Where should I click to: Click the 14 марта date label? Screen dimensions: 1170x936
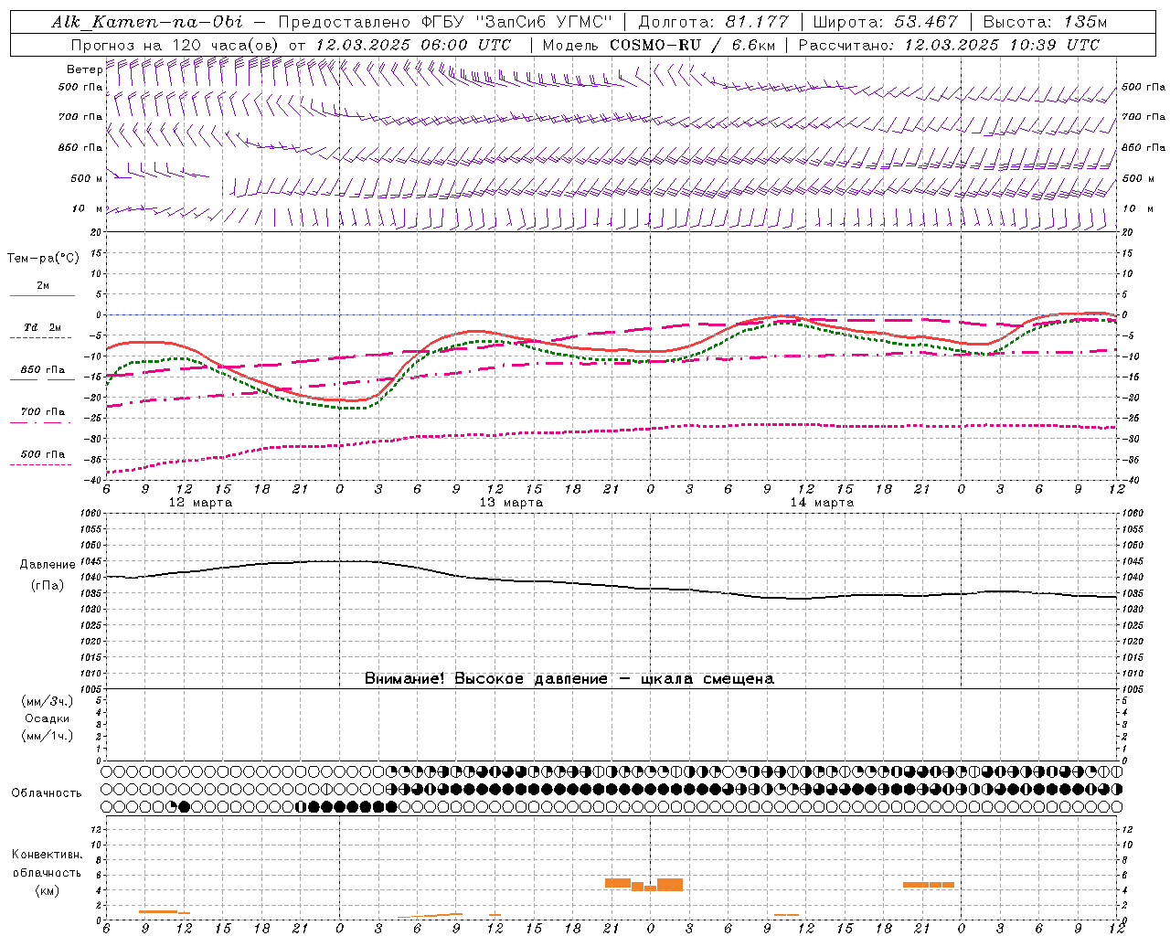pos(822,503)
